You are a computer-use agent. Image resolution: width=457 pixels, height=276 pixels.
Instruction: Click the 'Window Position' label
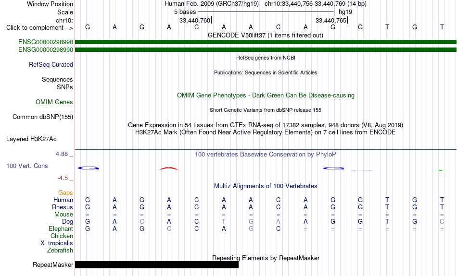pyautogui.click(x=50, y=4)
